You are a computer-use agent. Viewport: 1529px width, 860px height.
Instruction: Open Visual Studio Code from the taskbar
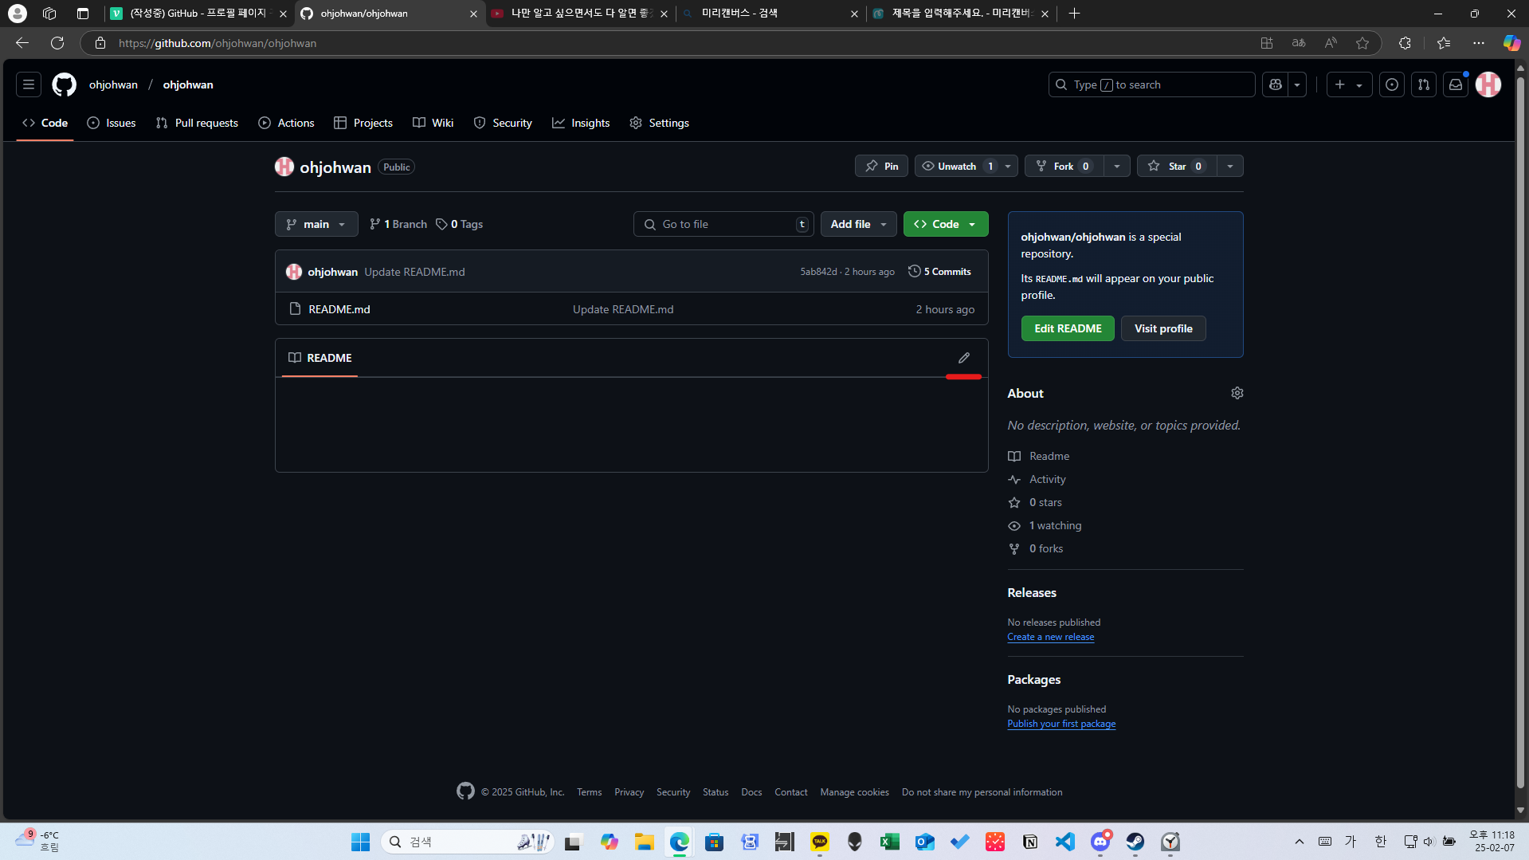pos(1065,842)
